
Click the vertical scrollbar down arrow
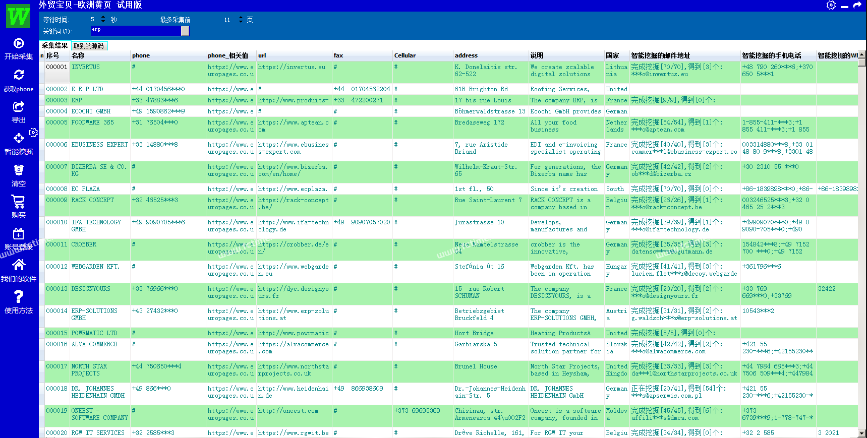point(861,433)
